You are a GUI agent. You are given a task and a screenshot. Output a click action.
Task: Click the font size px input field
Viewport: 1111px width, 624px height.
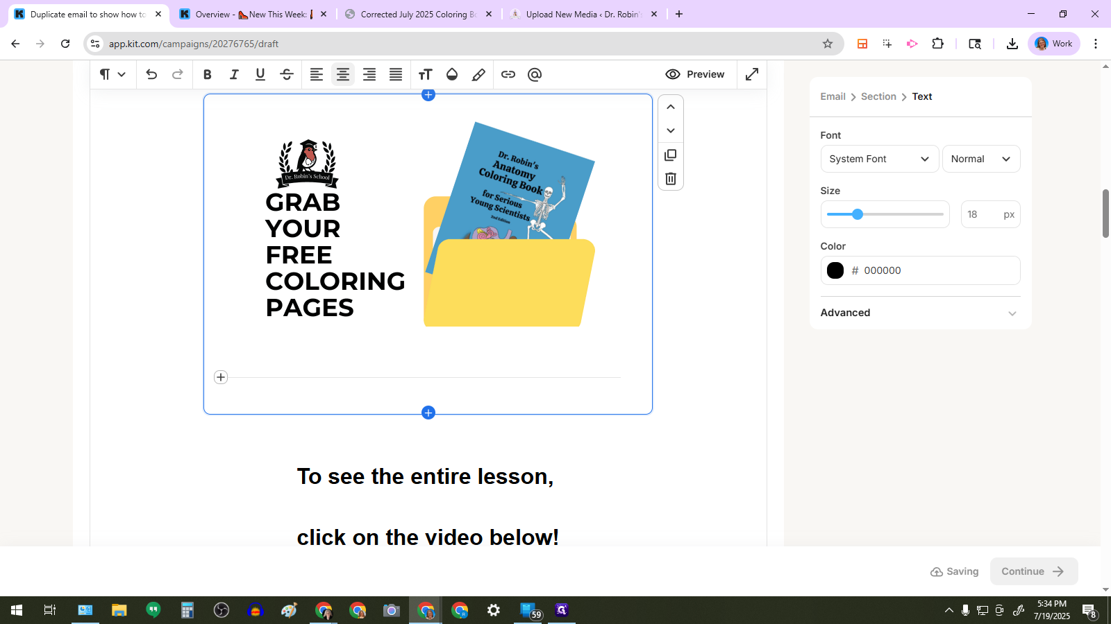981,215
